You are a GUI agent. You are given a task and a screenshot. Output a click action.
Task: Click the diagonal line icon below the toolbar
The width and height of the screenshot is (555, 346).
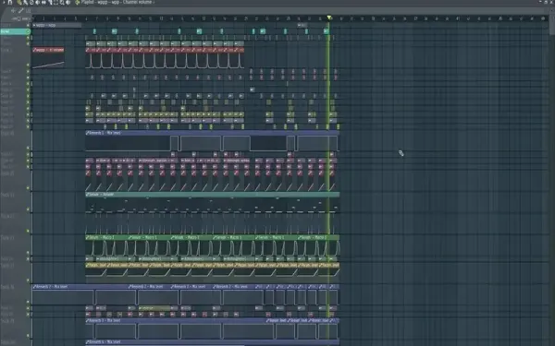(x=20, y=10)
